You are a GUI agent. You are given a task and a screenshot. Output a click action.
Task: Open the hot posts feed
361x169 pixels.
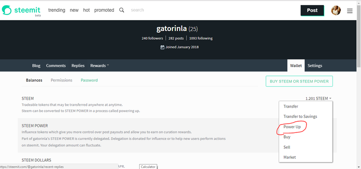coord(86,10)
